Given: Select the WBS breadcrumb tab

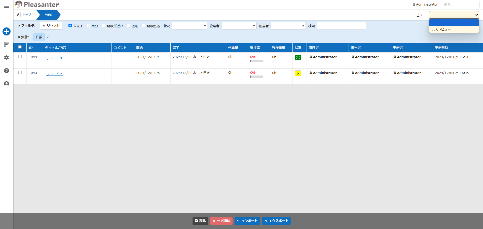Looking at the screenshot, I should click(x=49, y=15).
